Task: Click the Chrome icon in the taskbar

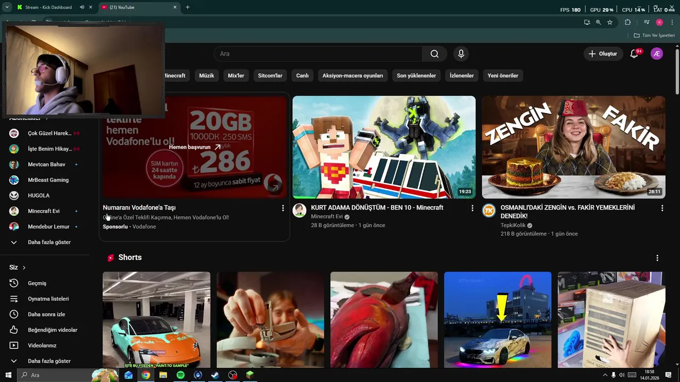Action: click(x=146, y=375)
